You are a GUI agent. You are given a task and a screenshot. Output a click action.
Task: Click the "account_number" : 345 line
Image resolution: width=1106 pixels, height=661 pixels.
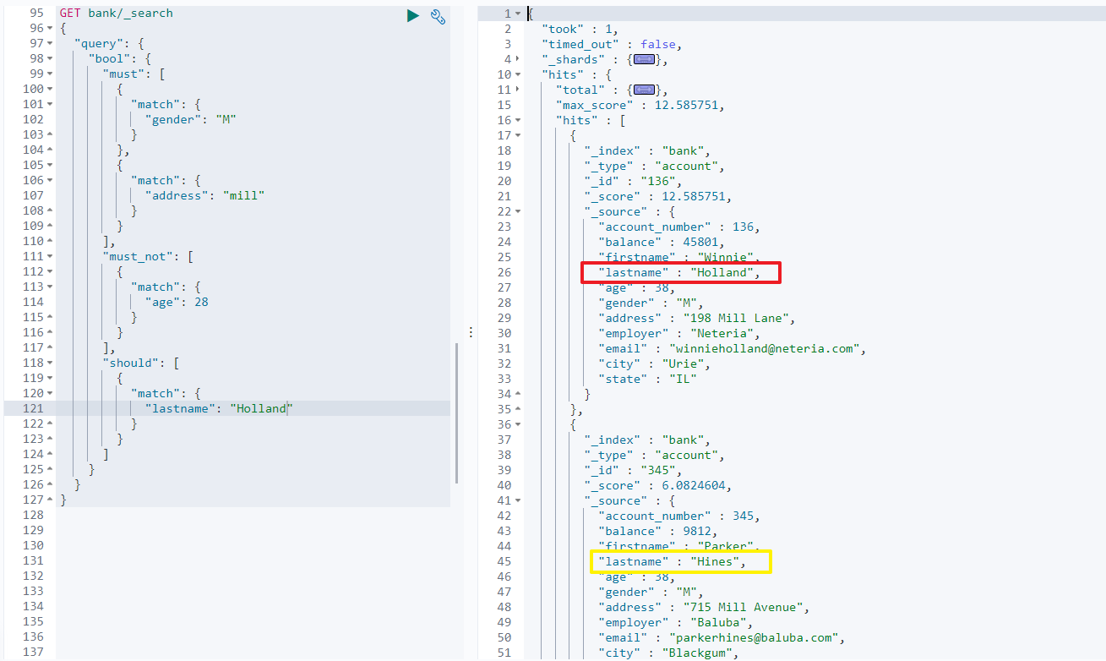[678, 516]
